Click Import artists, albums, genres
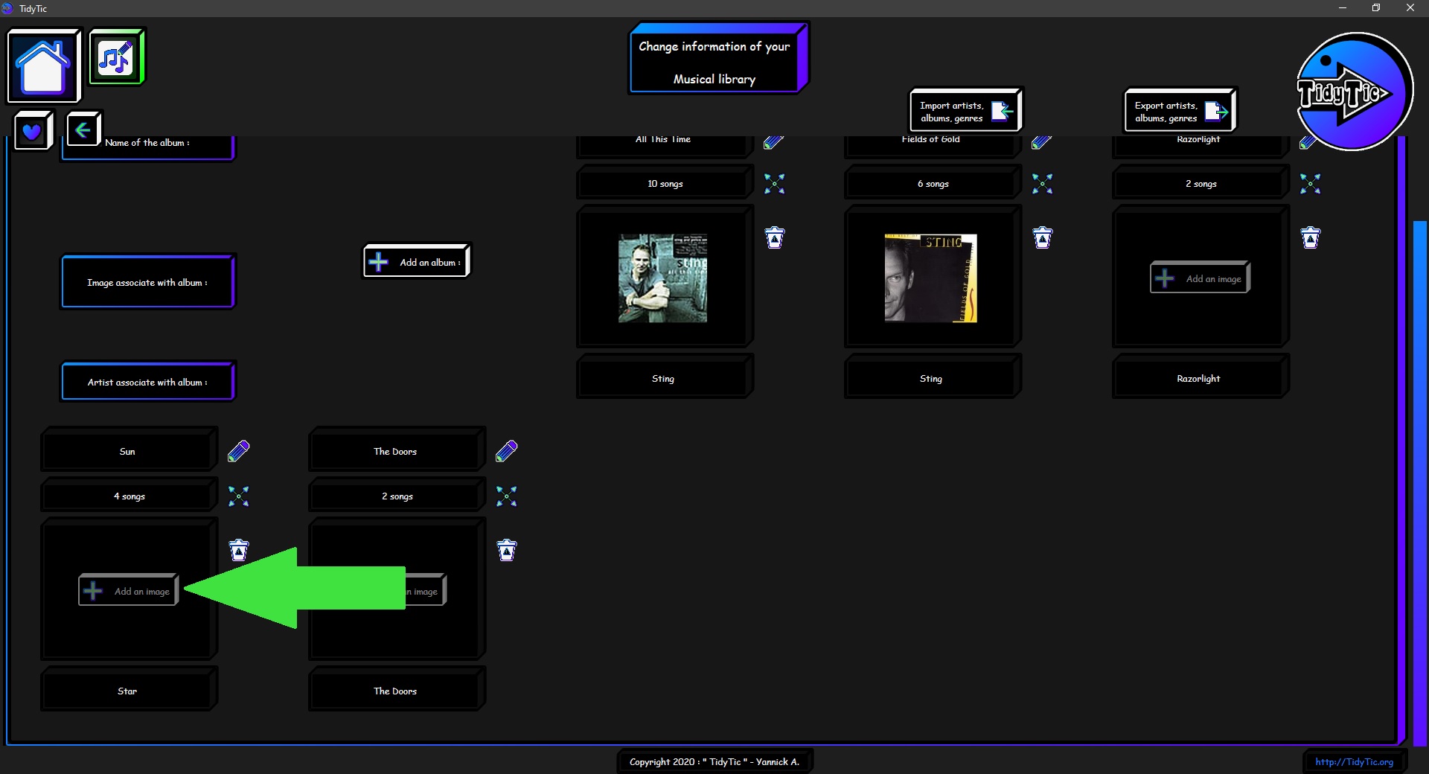1429x774 pixels. point(966,111)
